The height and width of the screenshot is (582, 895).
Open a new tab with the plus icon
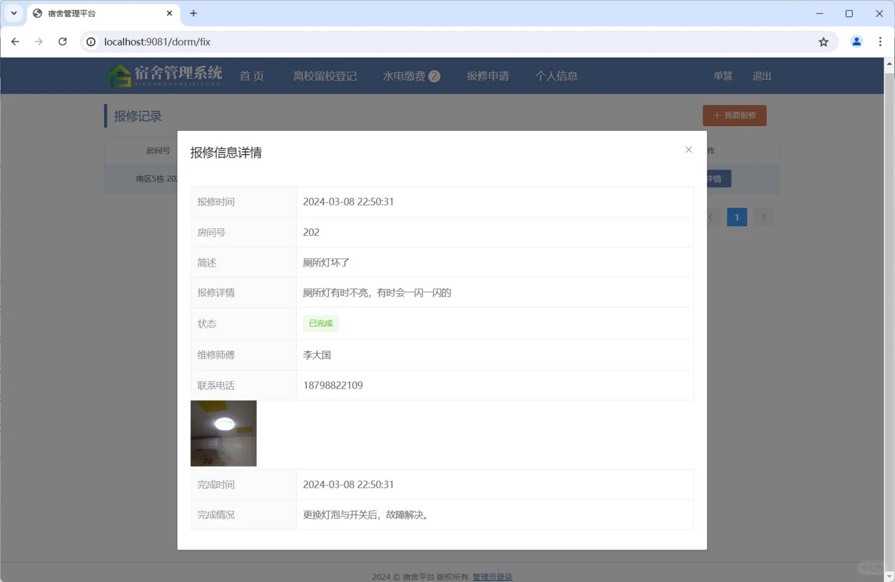click(x=194, y=13)
